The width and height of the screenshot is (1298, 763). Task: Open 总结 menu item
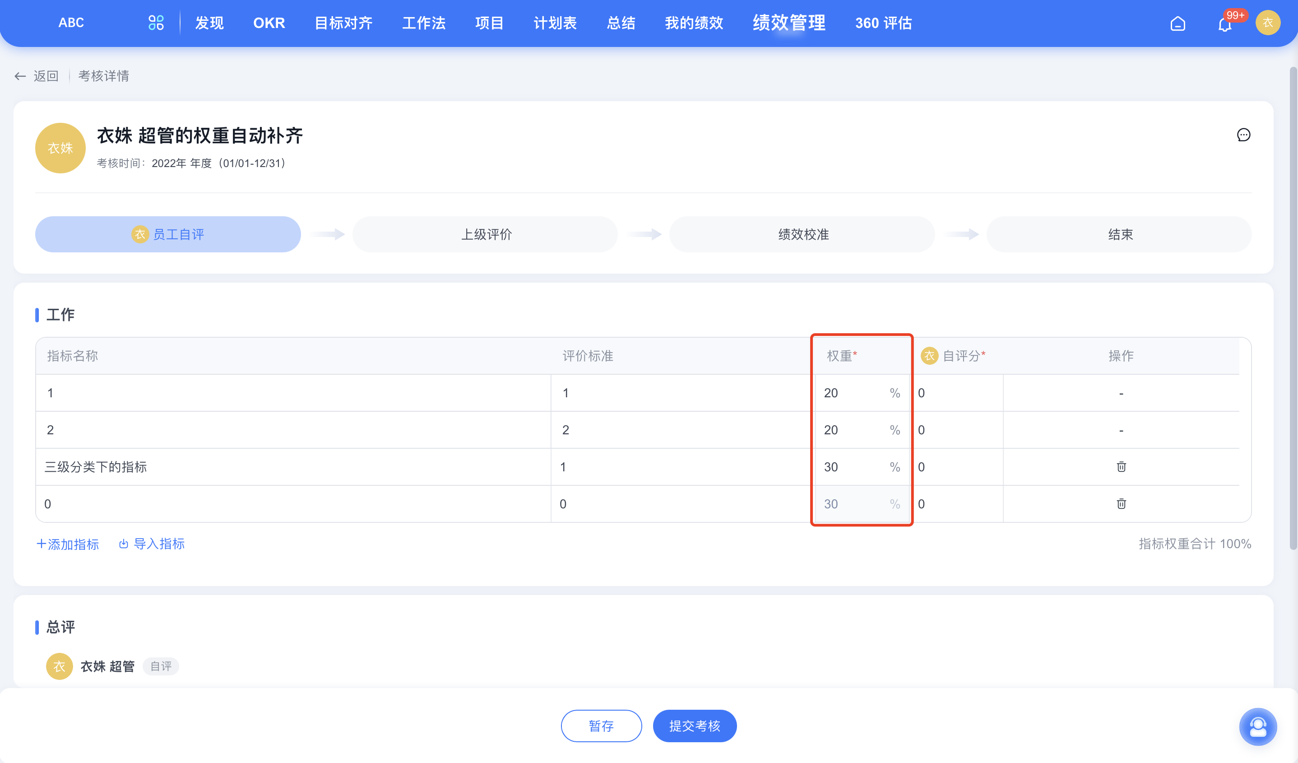coord(621,23)
